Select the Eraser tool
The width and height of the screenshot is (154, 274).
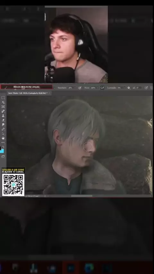(3, 120)
